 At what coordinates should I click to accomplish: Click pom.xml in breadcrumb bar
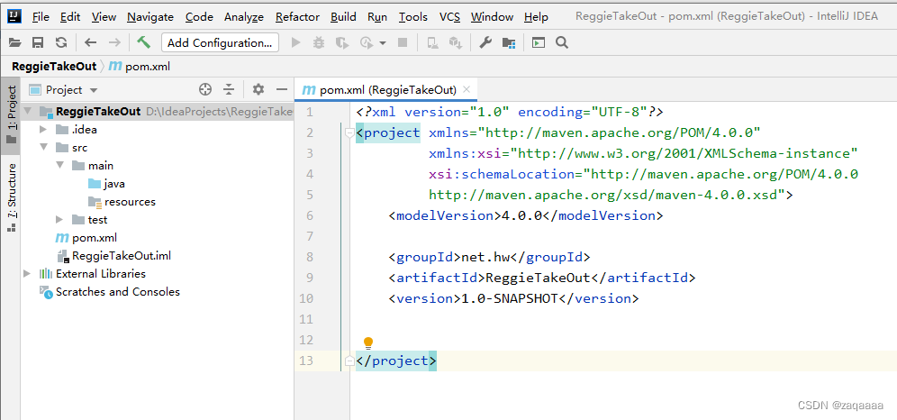pos(140,67)
